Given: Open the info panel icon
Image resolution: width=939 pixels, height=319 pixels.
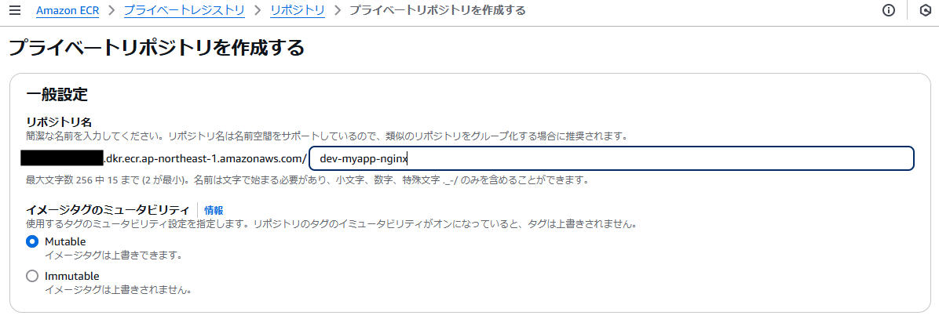Looking at the screenshot, I should coord(889,11).
